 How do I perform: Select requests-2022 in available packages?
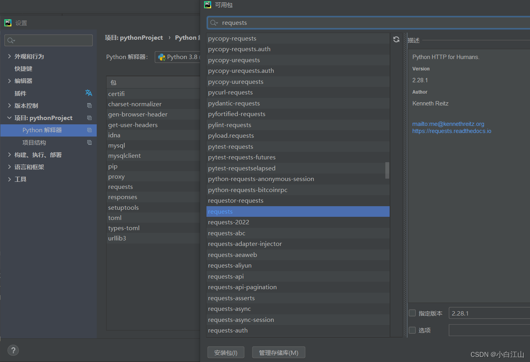tap(298, 222)
